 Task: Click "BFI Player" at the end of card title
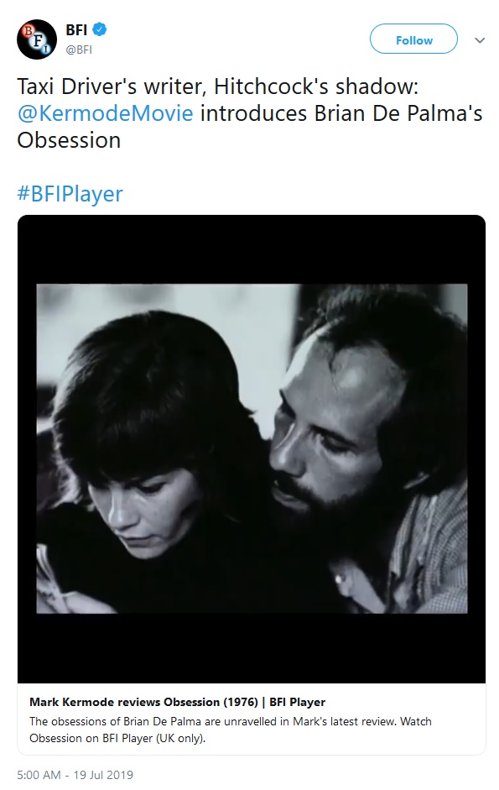[297, 702]
